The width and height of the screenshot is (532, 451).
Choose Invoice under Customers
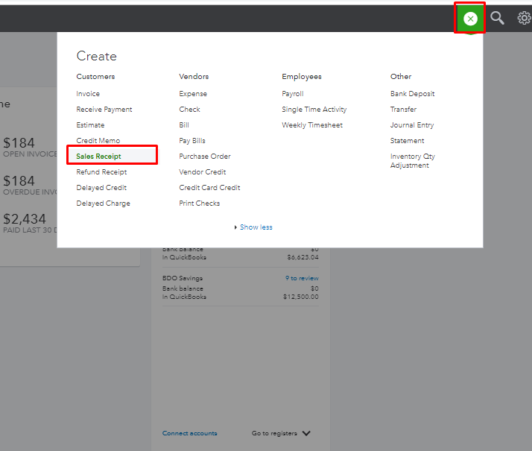coord(88,94)
